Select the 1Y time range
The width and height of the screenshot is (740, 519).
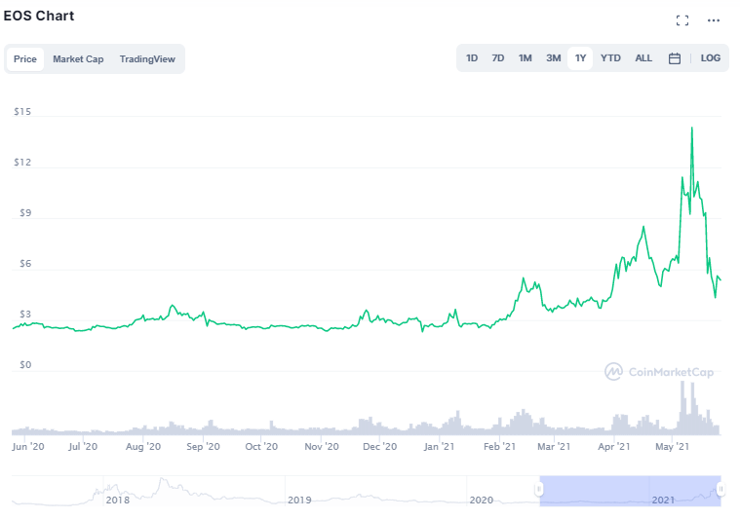pyautogui.click(x=581, y=58)
